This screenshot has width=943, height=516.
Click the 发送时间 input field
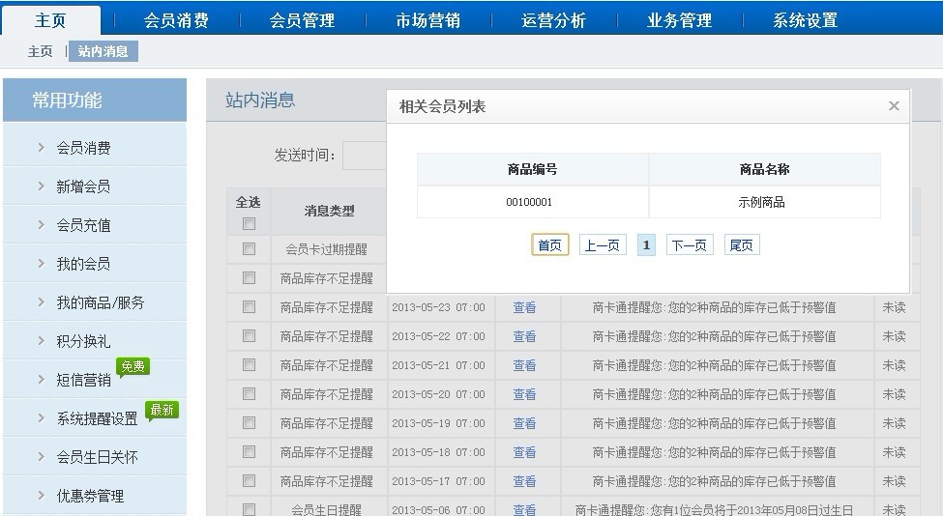click(365, 156)
